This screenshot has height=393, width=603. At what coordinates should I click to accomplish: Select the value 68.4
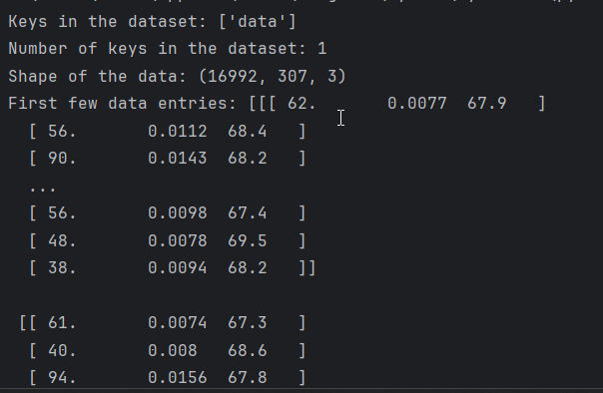(248, 132)
